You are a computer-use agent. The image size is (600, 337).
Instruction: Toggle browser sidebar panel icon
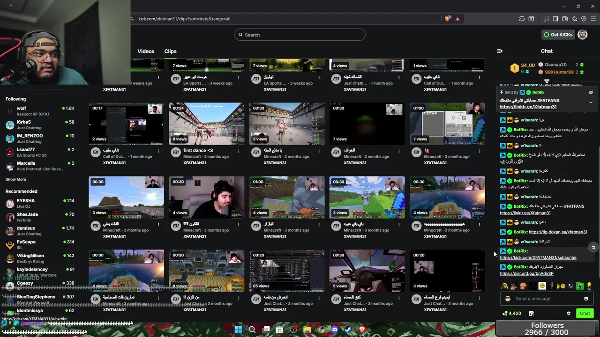tap(555, 19)
